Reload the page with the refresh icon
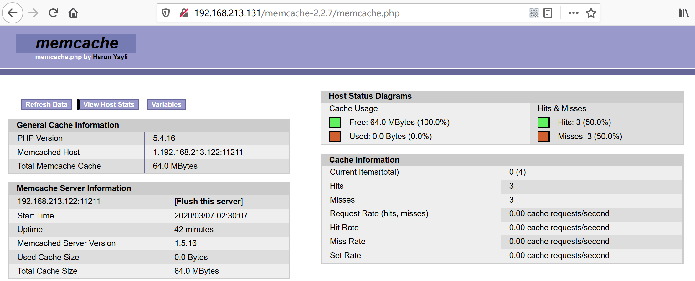The height and width of the screenshot is (281, 695). coord(54,13)
